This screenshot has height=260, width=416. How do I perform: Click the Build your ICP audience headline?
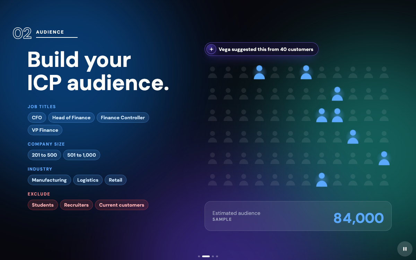pyautogui.click(x=98, y=71)
